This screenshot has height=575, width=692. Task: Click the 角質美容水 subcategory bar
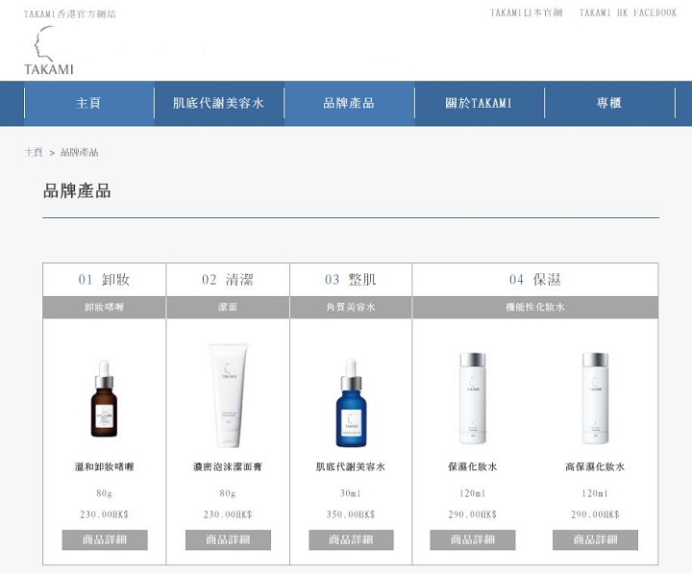click(351, 308)
